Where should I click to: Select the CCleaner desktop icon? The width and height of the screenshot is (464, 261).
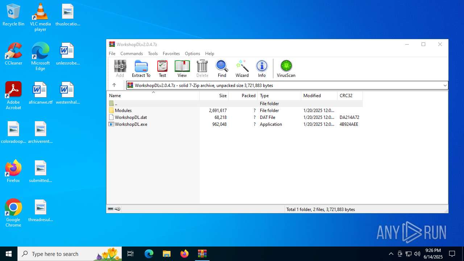click(x=13, y=54)
